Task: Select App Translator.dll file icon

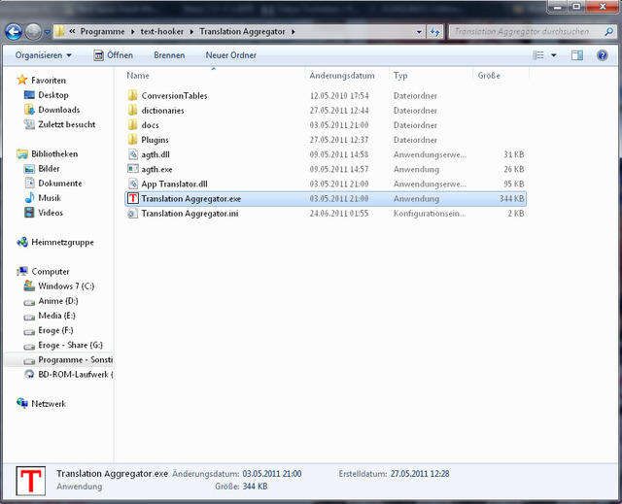Action: pyautogui.click(x=133, y=184)
